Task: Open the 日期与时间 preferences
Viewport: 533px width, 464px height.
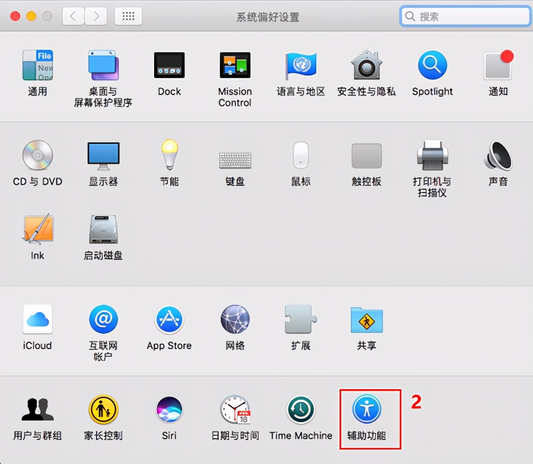Action: 235,410
